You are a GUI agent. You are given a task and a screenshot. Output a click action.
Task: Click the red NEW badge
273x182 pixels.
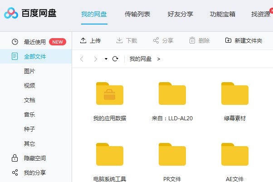(x=58, y=42)
